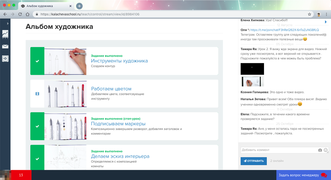This screenshot has width=331, height=180.
Task: Click the Альбом художника page heading
Action: 59,27
